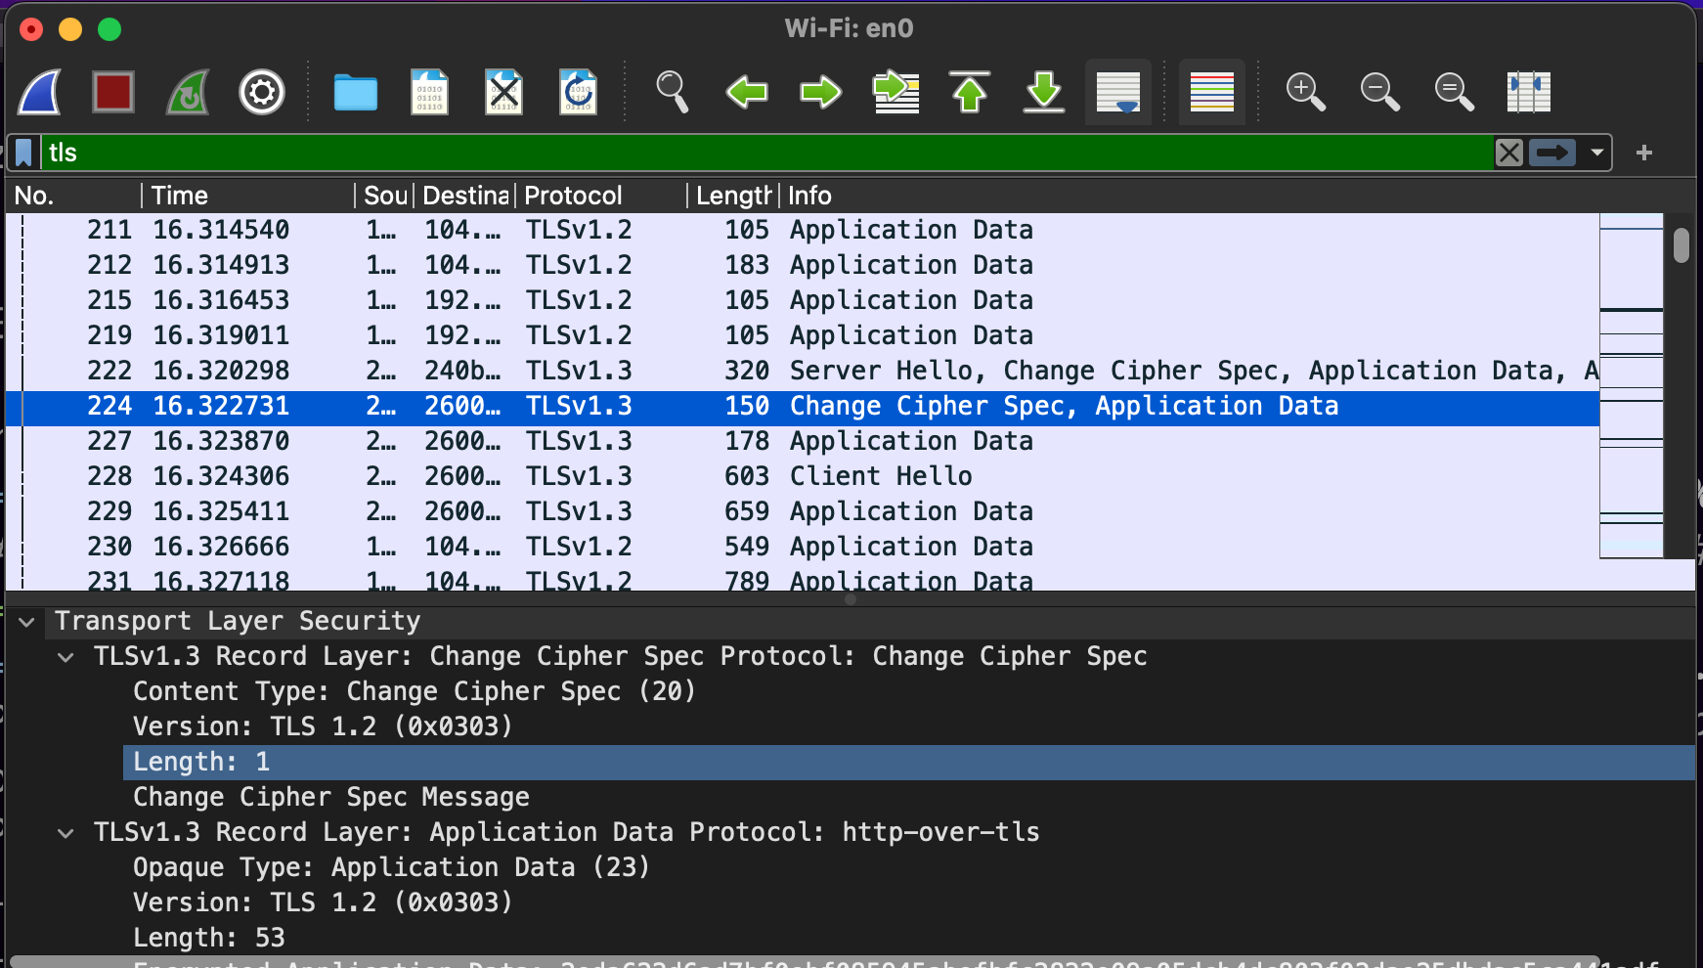Sort by No. column header
Viewport: 1703px width, 968px height.
pyautogui.click(x=73, y=196)
